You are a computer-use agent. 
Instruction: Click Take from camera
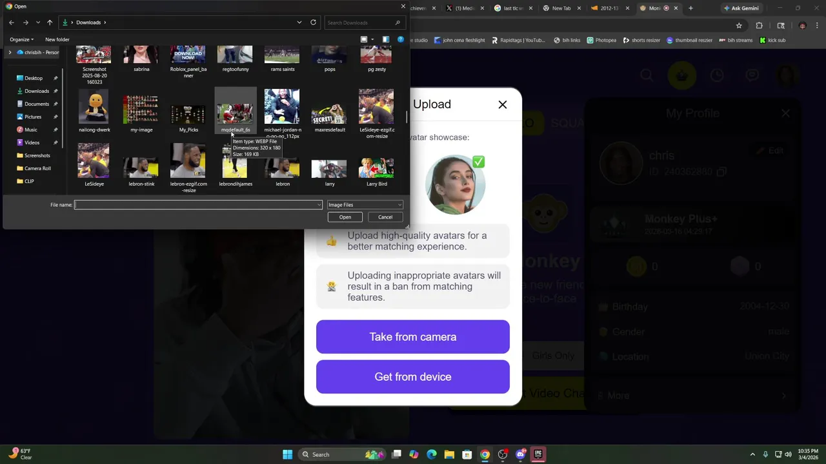[413, 337]
